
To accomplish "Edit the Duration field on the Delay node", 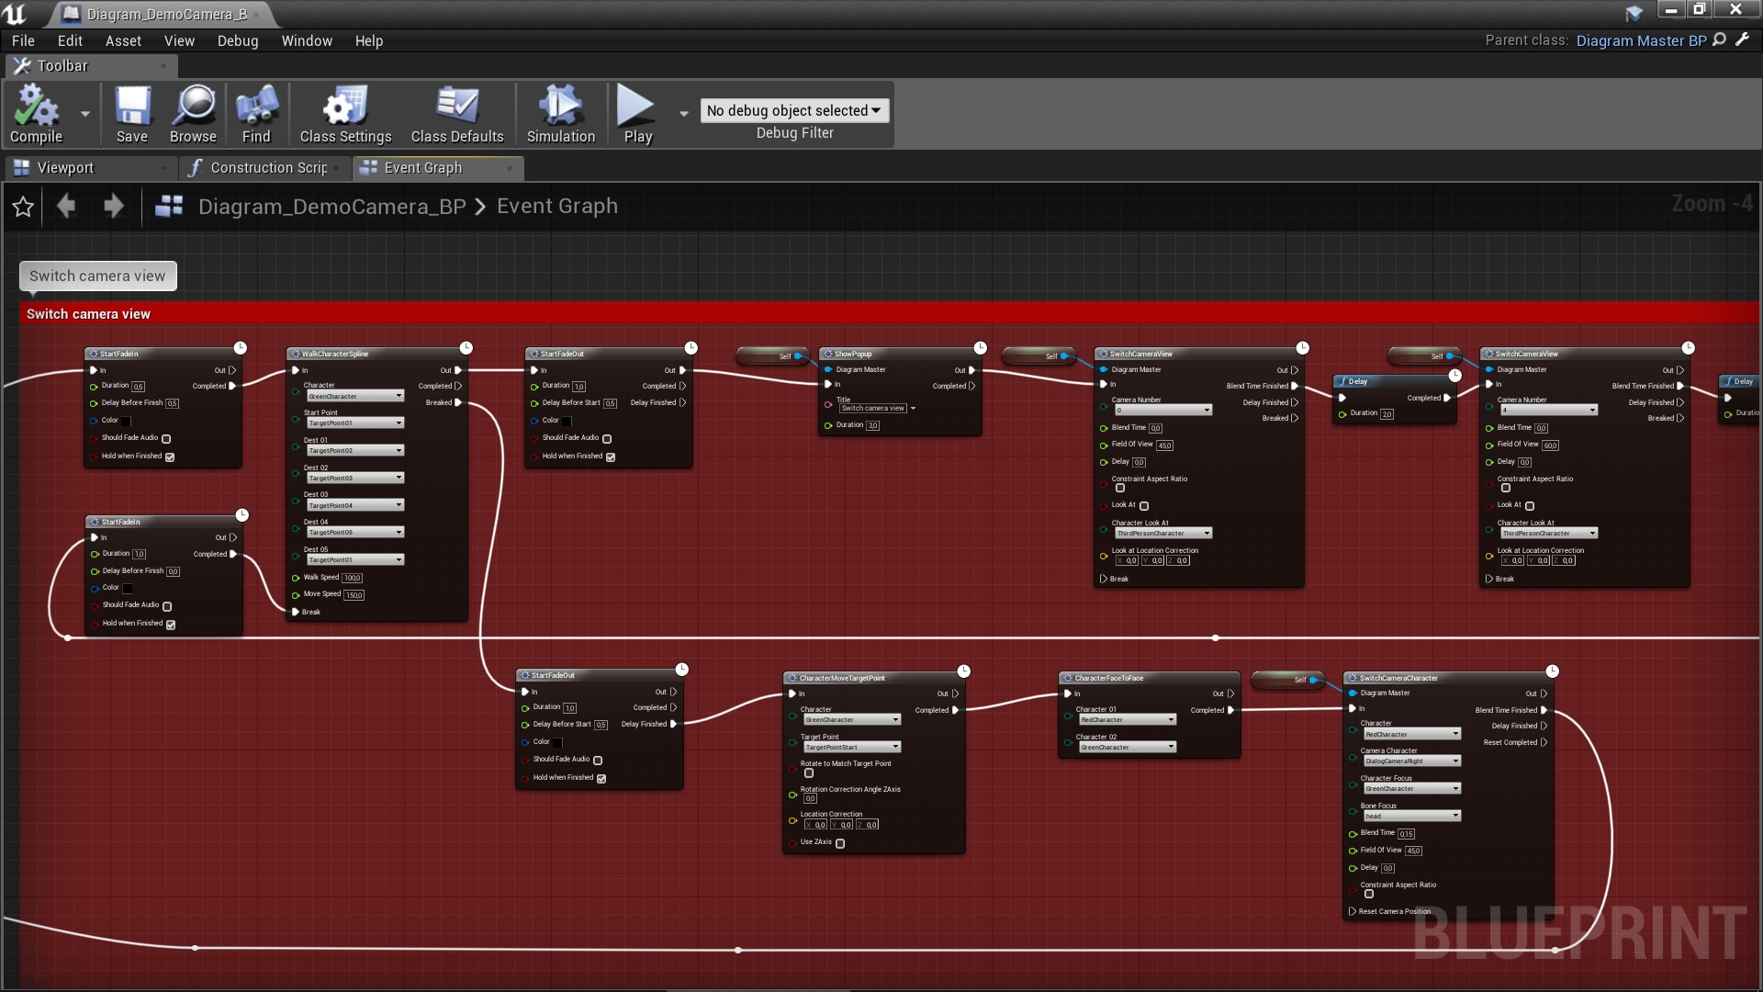I will [1386, 412].
